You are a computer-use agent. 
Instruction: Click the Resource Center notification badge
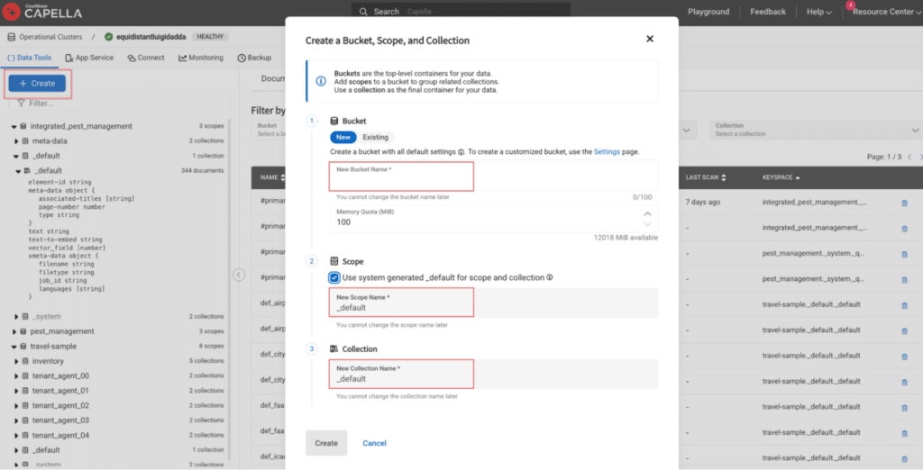(x=850, y=5)
